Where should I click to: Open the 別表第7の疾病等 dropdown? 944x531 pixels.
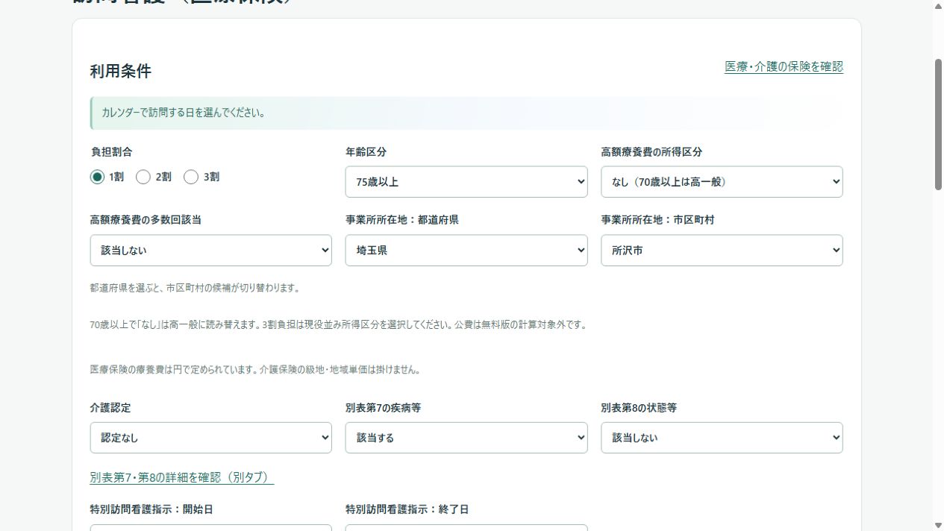(x=466, y=438)
